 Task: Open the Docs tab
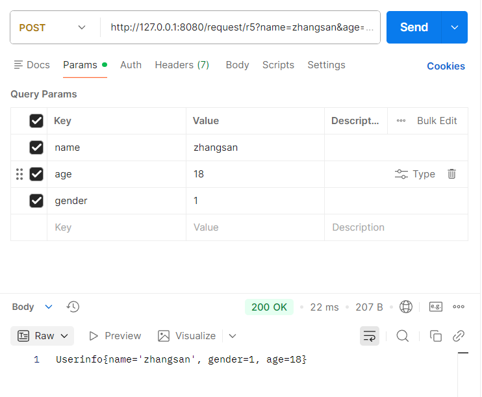click(x=32, y=65)
